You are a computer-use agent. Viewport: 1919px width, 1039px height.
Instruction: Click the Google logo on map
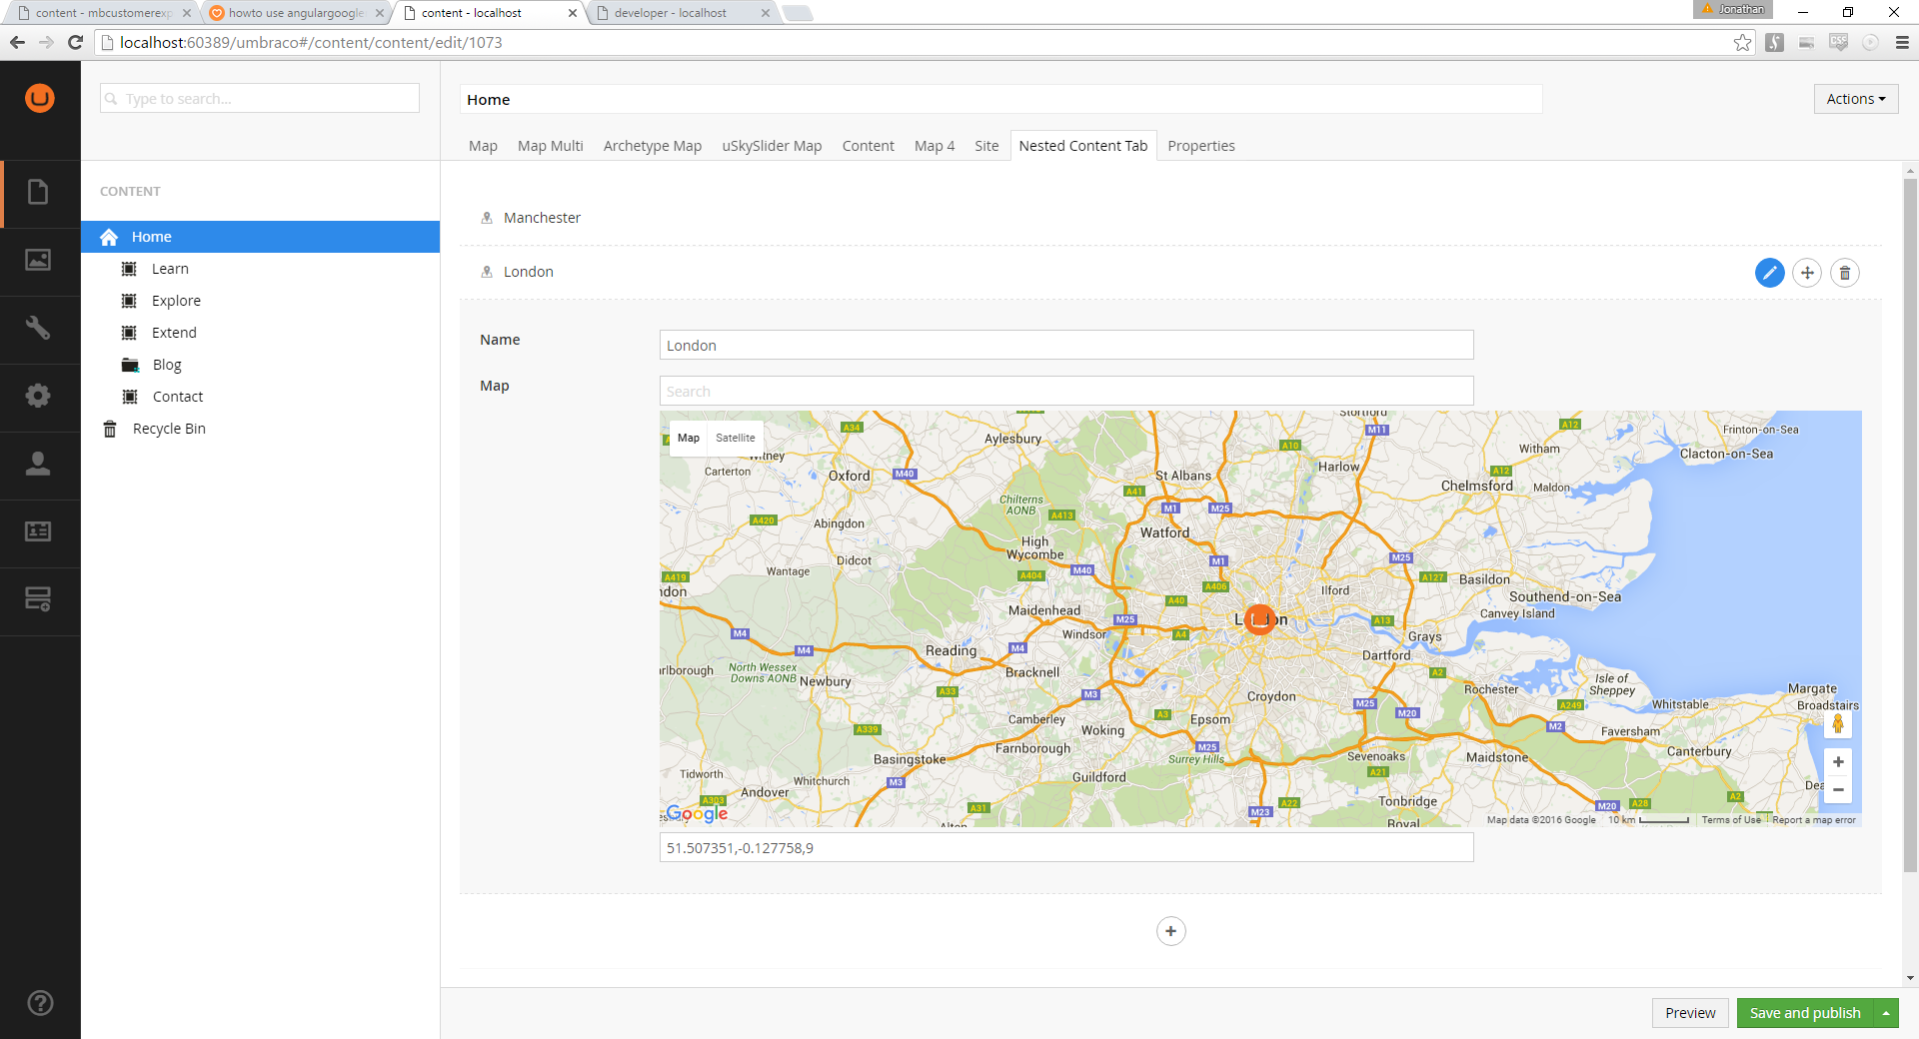(x=697, y=813)
